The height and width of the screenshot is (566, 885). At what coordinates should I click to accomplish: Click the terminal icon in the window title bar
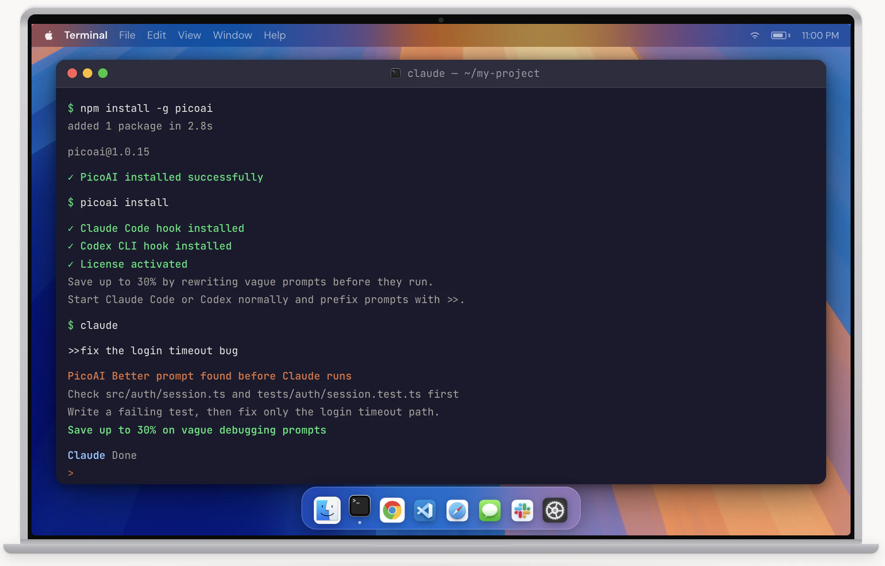(x=396, y=73)
